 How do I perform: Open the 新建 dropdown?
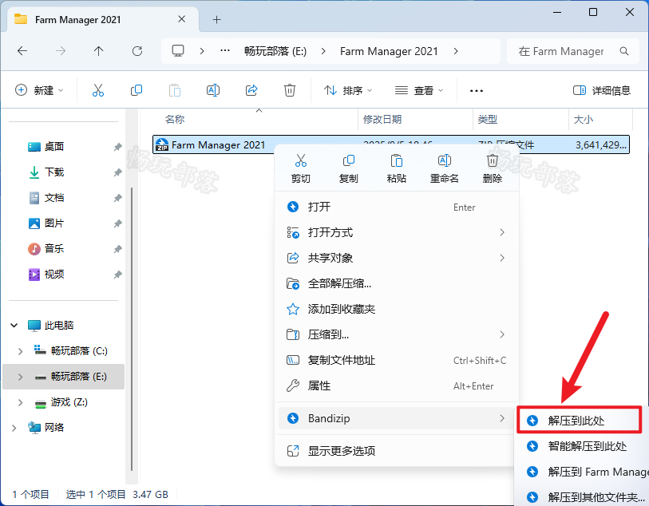tap(39, 90)
